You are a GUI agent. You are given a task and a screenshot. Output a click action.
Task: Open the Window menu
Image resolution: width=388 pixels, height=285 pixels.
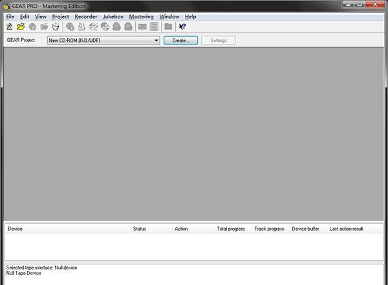169,17
